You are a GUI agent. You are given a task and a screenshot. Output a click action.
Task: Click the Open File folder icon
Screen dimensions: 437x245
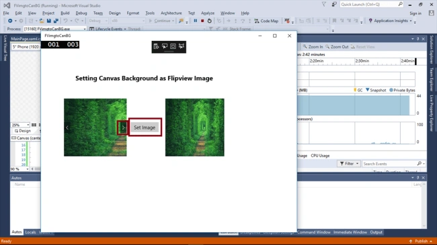42,21
